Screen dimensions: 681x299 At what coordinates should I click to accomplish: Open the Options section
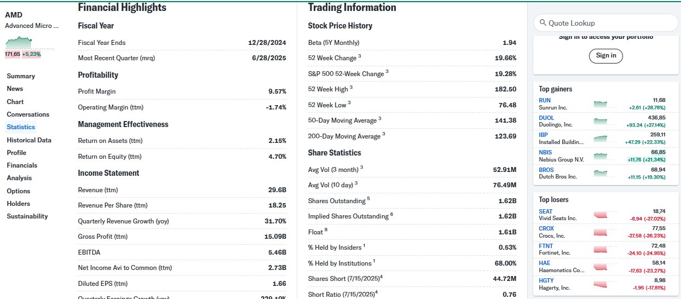coord(19,191)
